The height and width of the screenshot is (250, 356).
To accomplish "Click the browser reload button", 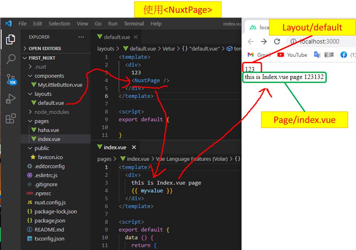I will pos(277,42).
